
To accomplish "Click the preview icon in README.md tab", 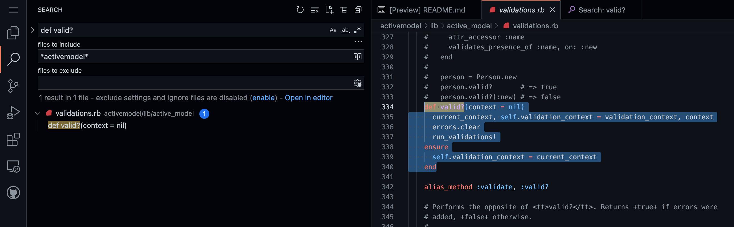I will pyautogui.click(x=381, y=10).
